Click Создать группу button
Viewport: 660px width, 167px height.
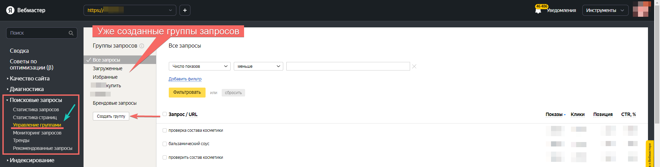111,116
